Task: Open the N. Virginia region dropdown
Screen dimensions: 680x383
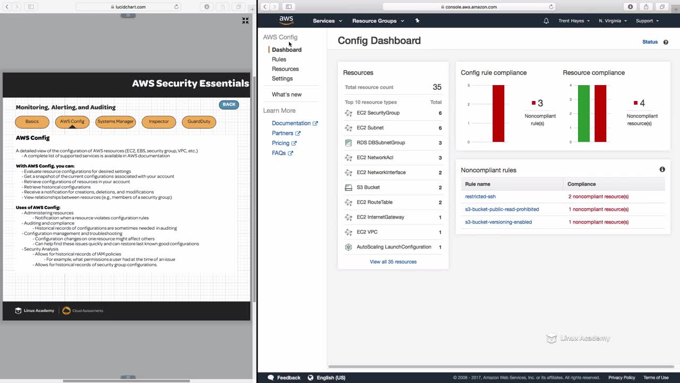Action: 613,21
